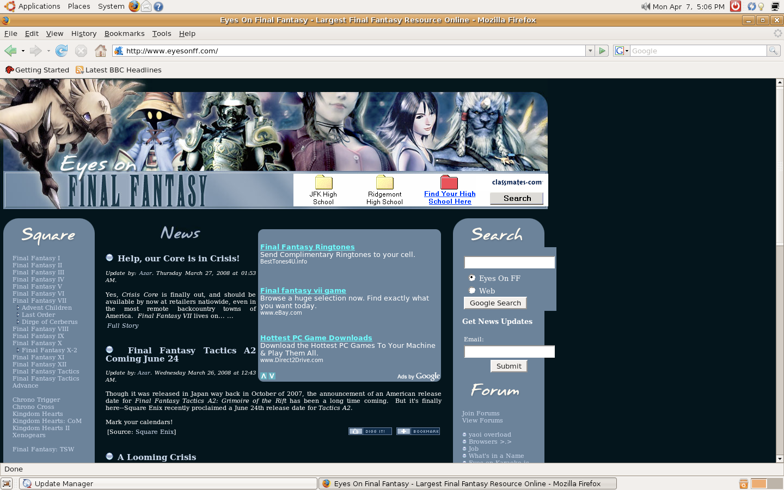Open the mail envelope launcher in the top panel
The height and width of the screenshot is (490, 784).
(x=146, y=7)
